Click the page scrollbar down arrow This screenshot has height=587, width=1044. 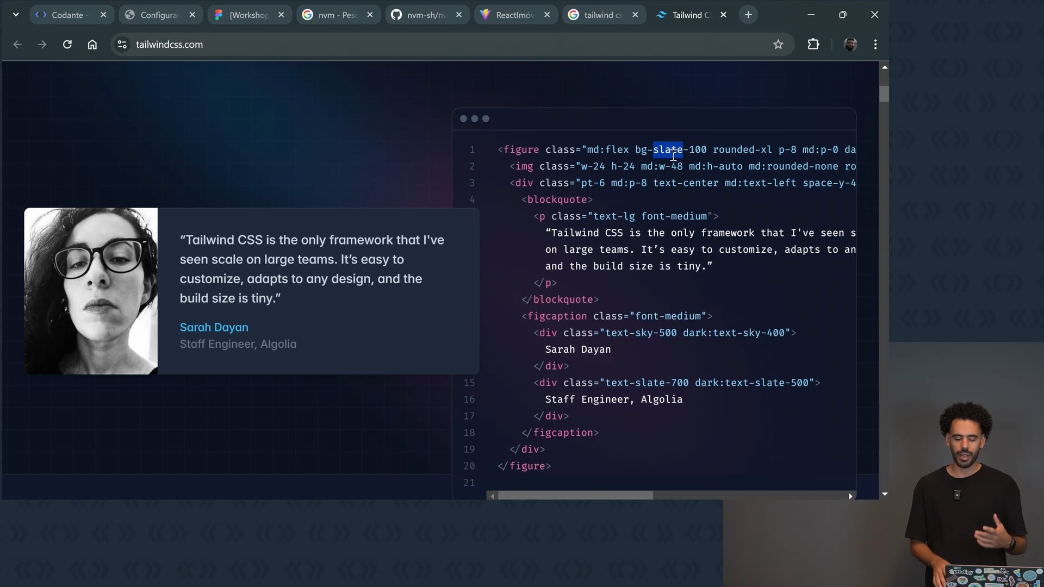click(x=885, y=494)
